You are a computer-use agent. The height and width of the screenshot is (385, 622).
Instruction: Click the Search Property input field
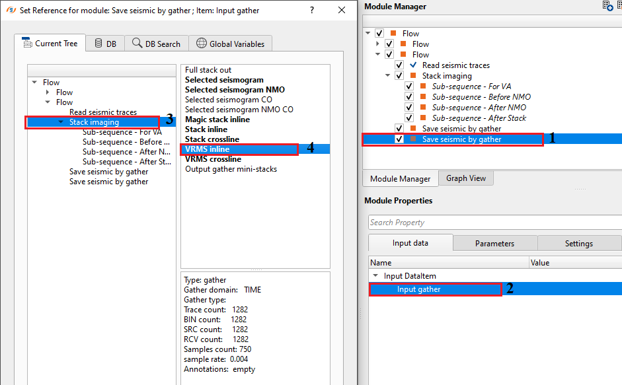coord(494,223)
